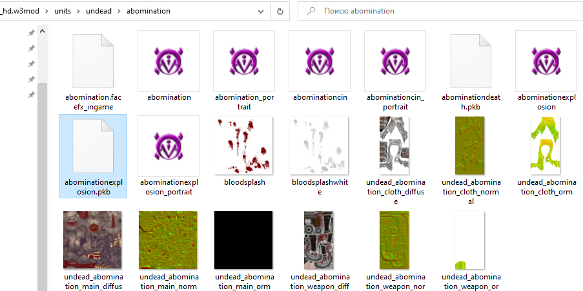Expand chevron after _hd.w3mod breadcrumb
This screenshot has width=583, height=291.
point(47,11)
